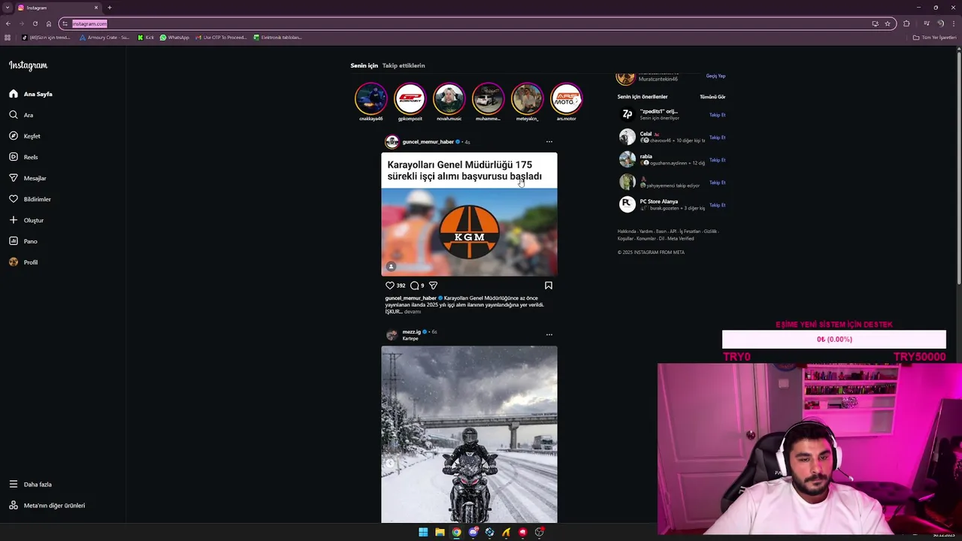Open Profil page from the sidebar
The width and height of the screenshot is (962, 541).
[23, 262]
